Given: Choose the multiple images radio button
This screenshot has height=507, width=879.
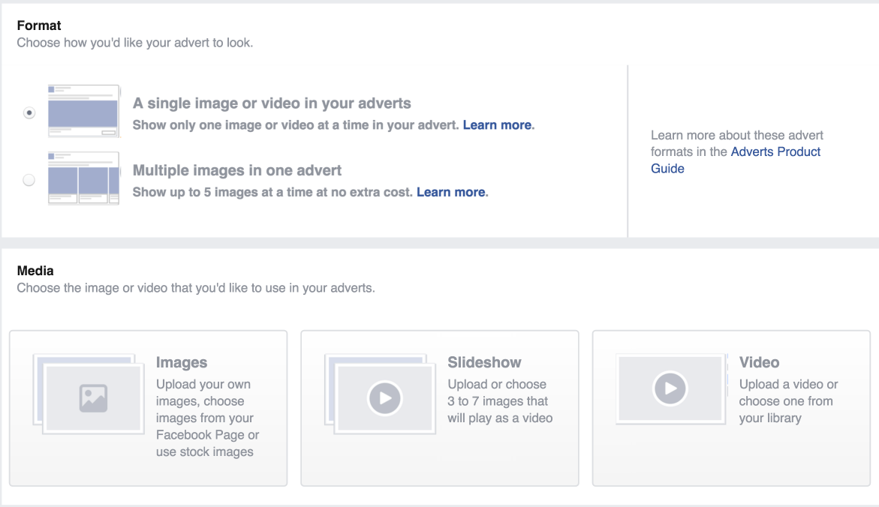Looking at the screenshot, I should click(29, 180).
